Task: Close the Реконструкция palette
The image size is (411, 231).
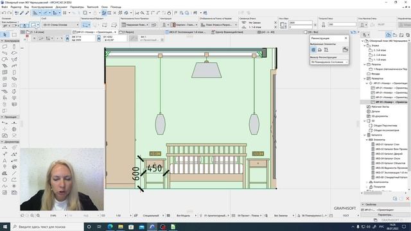Action: (345, 38)
